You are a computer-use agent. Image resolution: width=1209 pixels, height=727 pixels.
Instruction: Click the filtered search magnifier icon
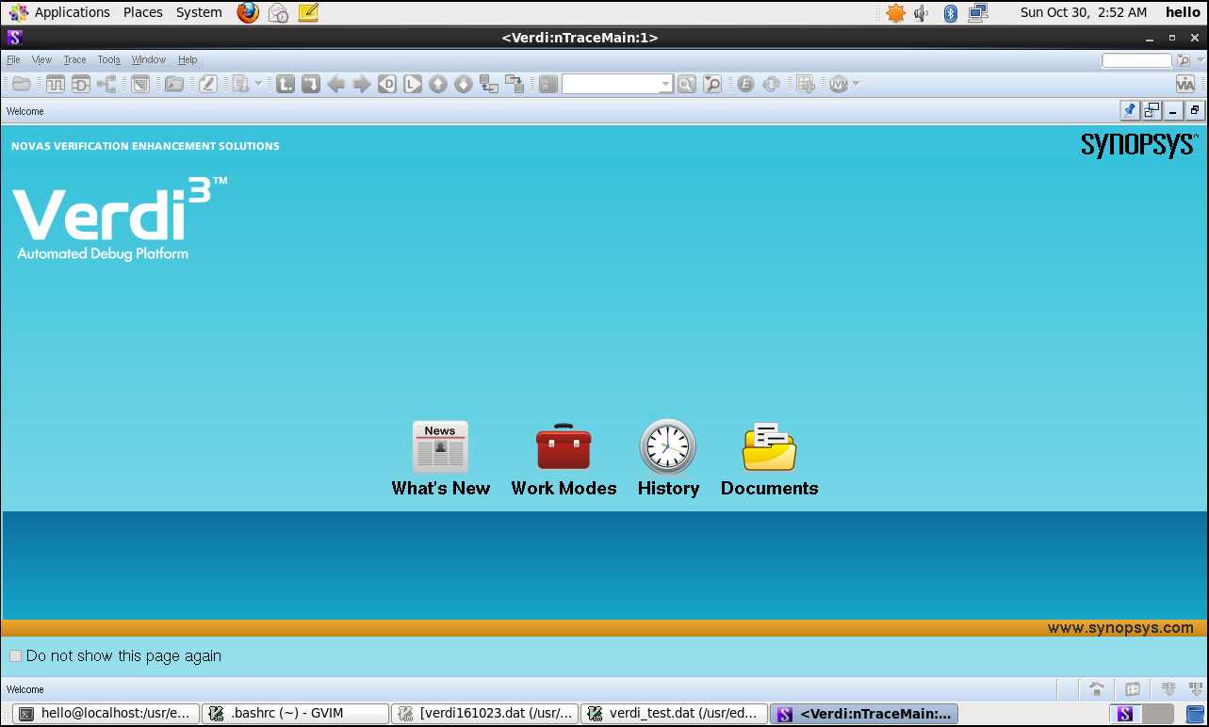(x=712, y=84)
